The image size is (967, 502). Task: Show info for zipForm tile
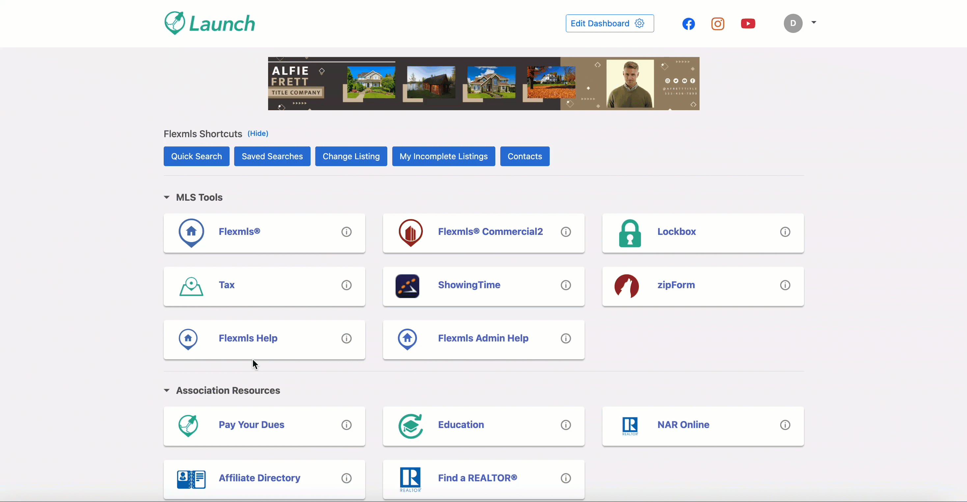click(x=785, y=285)
